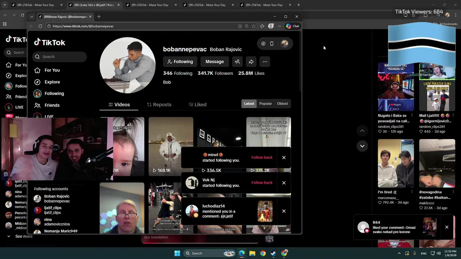Click the Search field in the Edge TikTok sidebar

coord(59,57)
